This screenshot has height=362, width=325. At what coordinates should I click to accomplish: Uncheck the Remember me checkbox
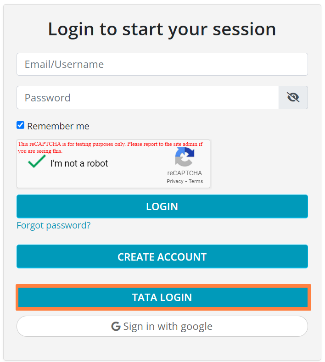click(20, 125)
